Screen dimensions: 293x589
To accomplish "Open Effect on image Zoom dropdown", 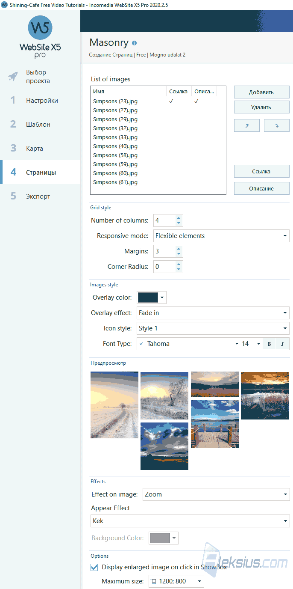I will pos(216,494).
